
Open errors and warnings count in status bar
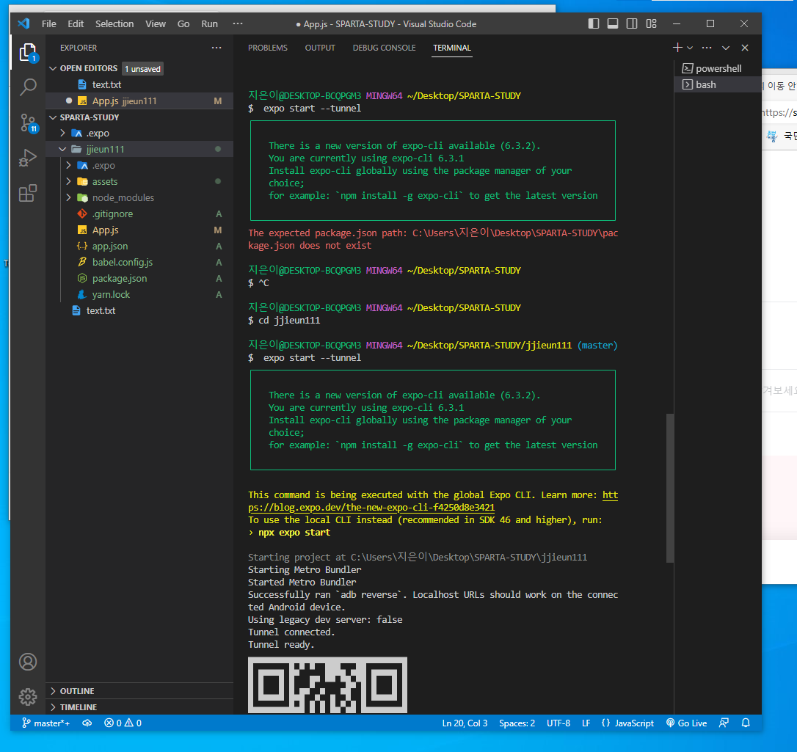click(x=123, y=723)
